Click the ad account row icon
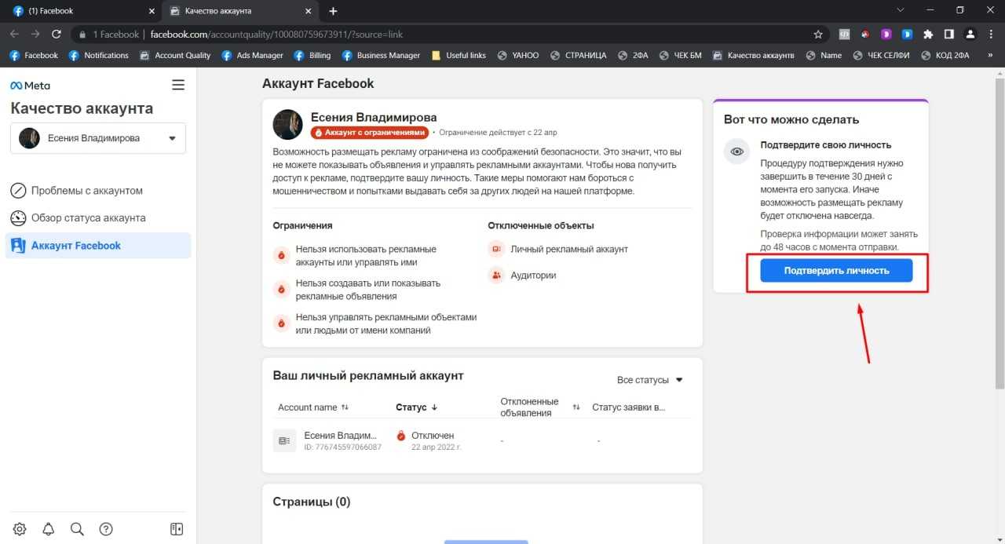 click(x=284, y=441)
